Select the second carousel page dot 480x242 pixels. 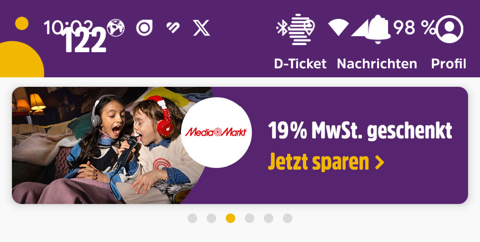click(x=211, y=218)
